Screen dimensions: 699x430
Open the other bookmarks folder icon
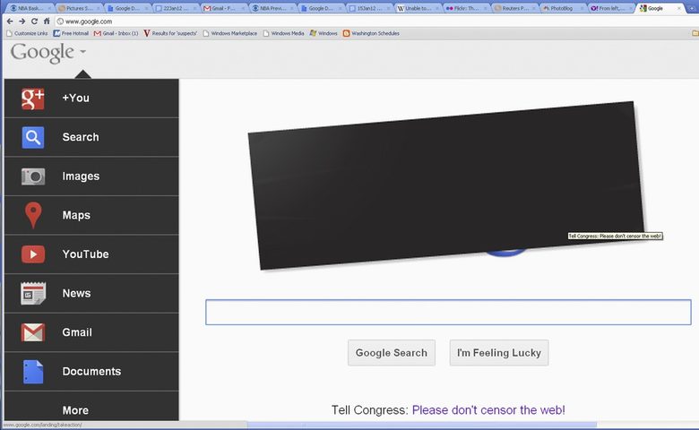click(695, 33)
